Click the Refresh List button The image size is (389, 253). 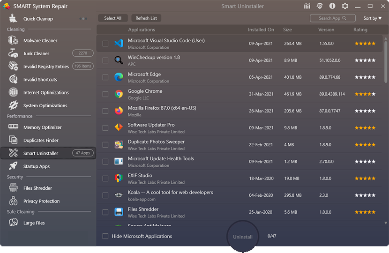point(146,18)
